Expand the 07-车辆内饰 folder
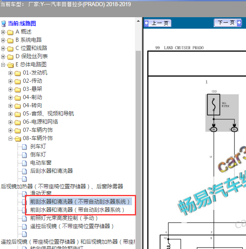This screenshot has height=249, width=246. [10, 130]
